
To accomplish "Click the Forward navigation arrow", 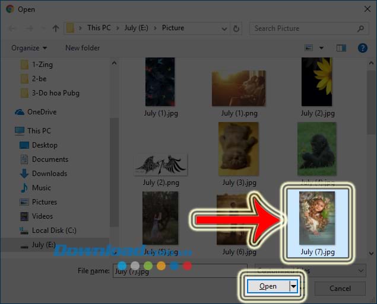I will click(30, 28).
